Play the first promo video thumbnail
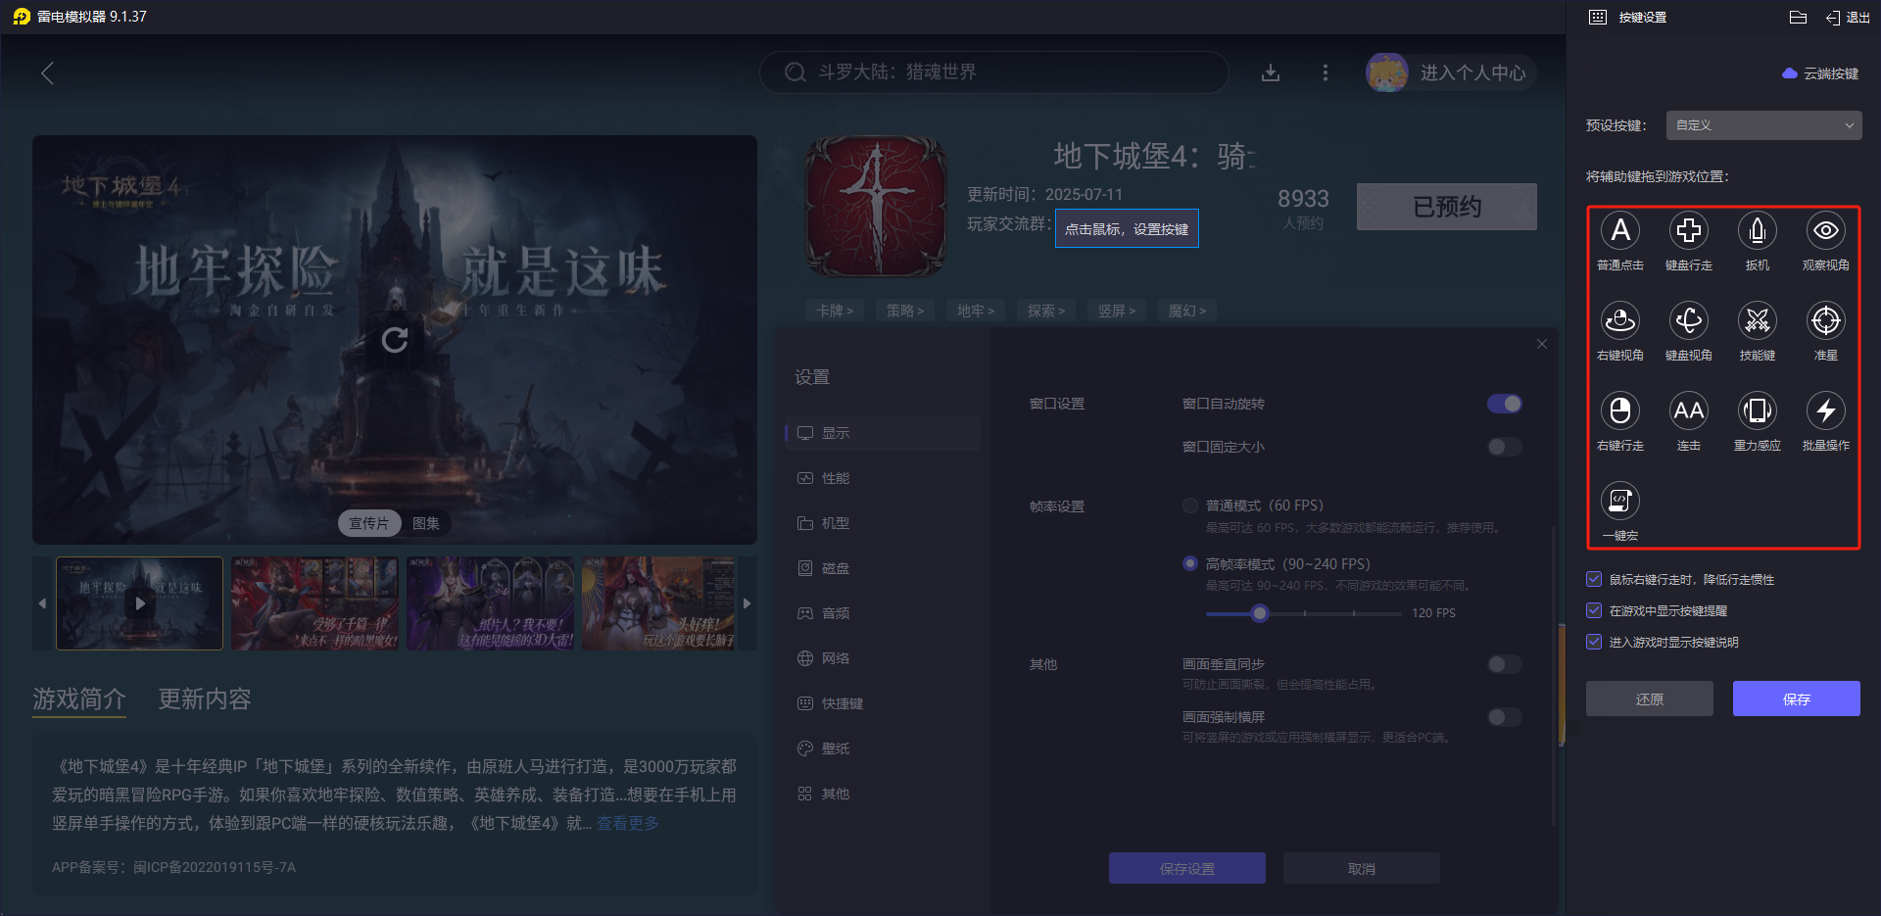 tap(140, 603)
